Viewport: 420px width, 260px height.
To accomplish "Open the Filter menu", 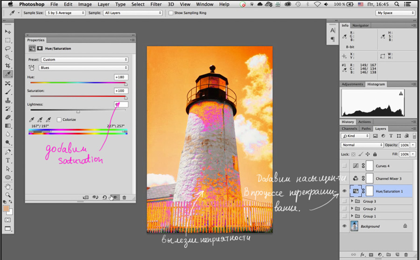I will (x=155, y=4).
